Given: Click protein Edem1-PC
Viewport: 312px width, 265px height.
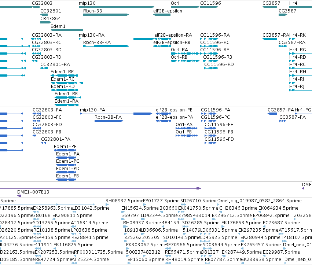Looking at the screenshot, I should click(66, 165).
